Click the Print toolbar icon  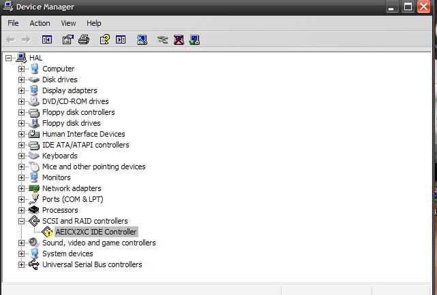click(x=84, y=39)
